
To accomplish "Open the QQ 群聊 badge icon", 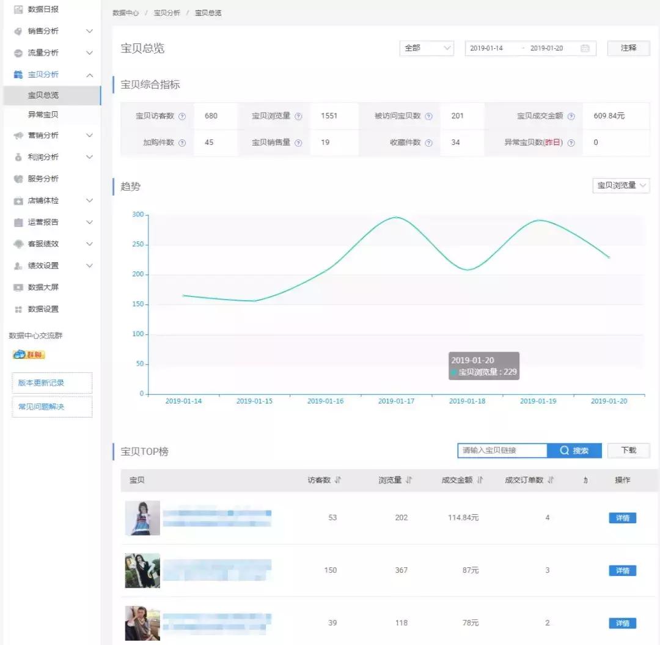I will 29,355.
